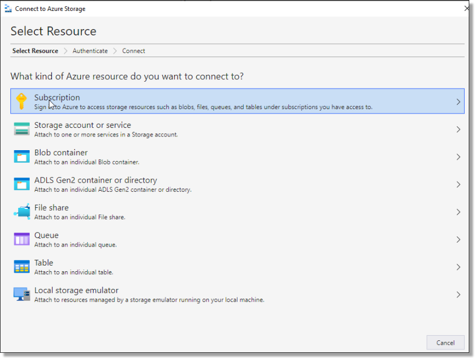Select the File share icon
Image resolution: width=475 pixels, height=358 pixels.
[21, 211]
